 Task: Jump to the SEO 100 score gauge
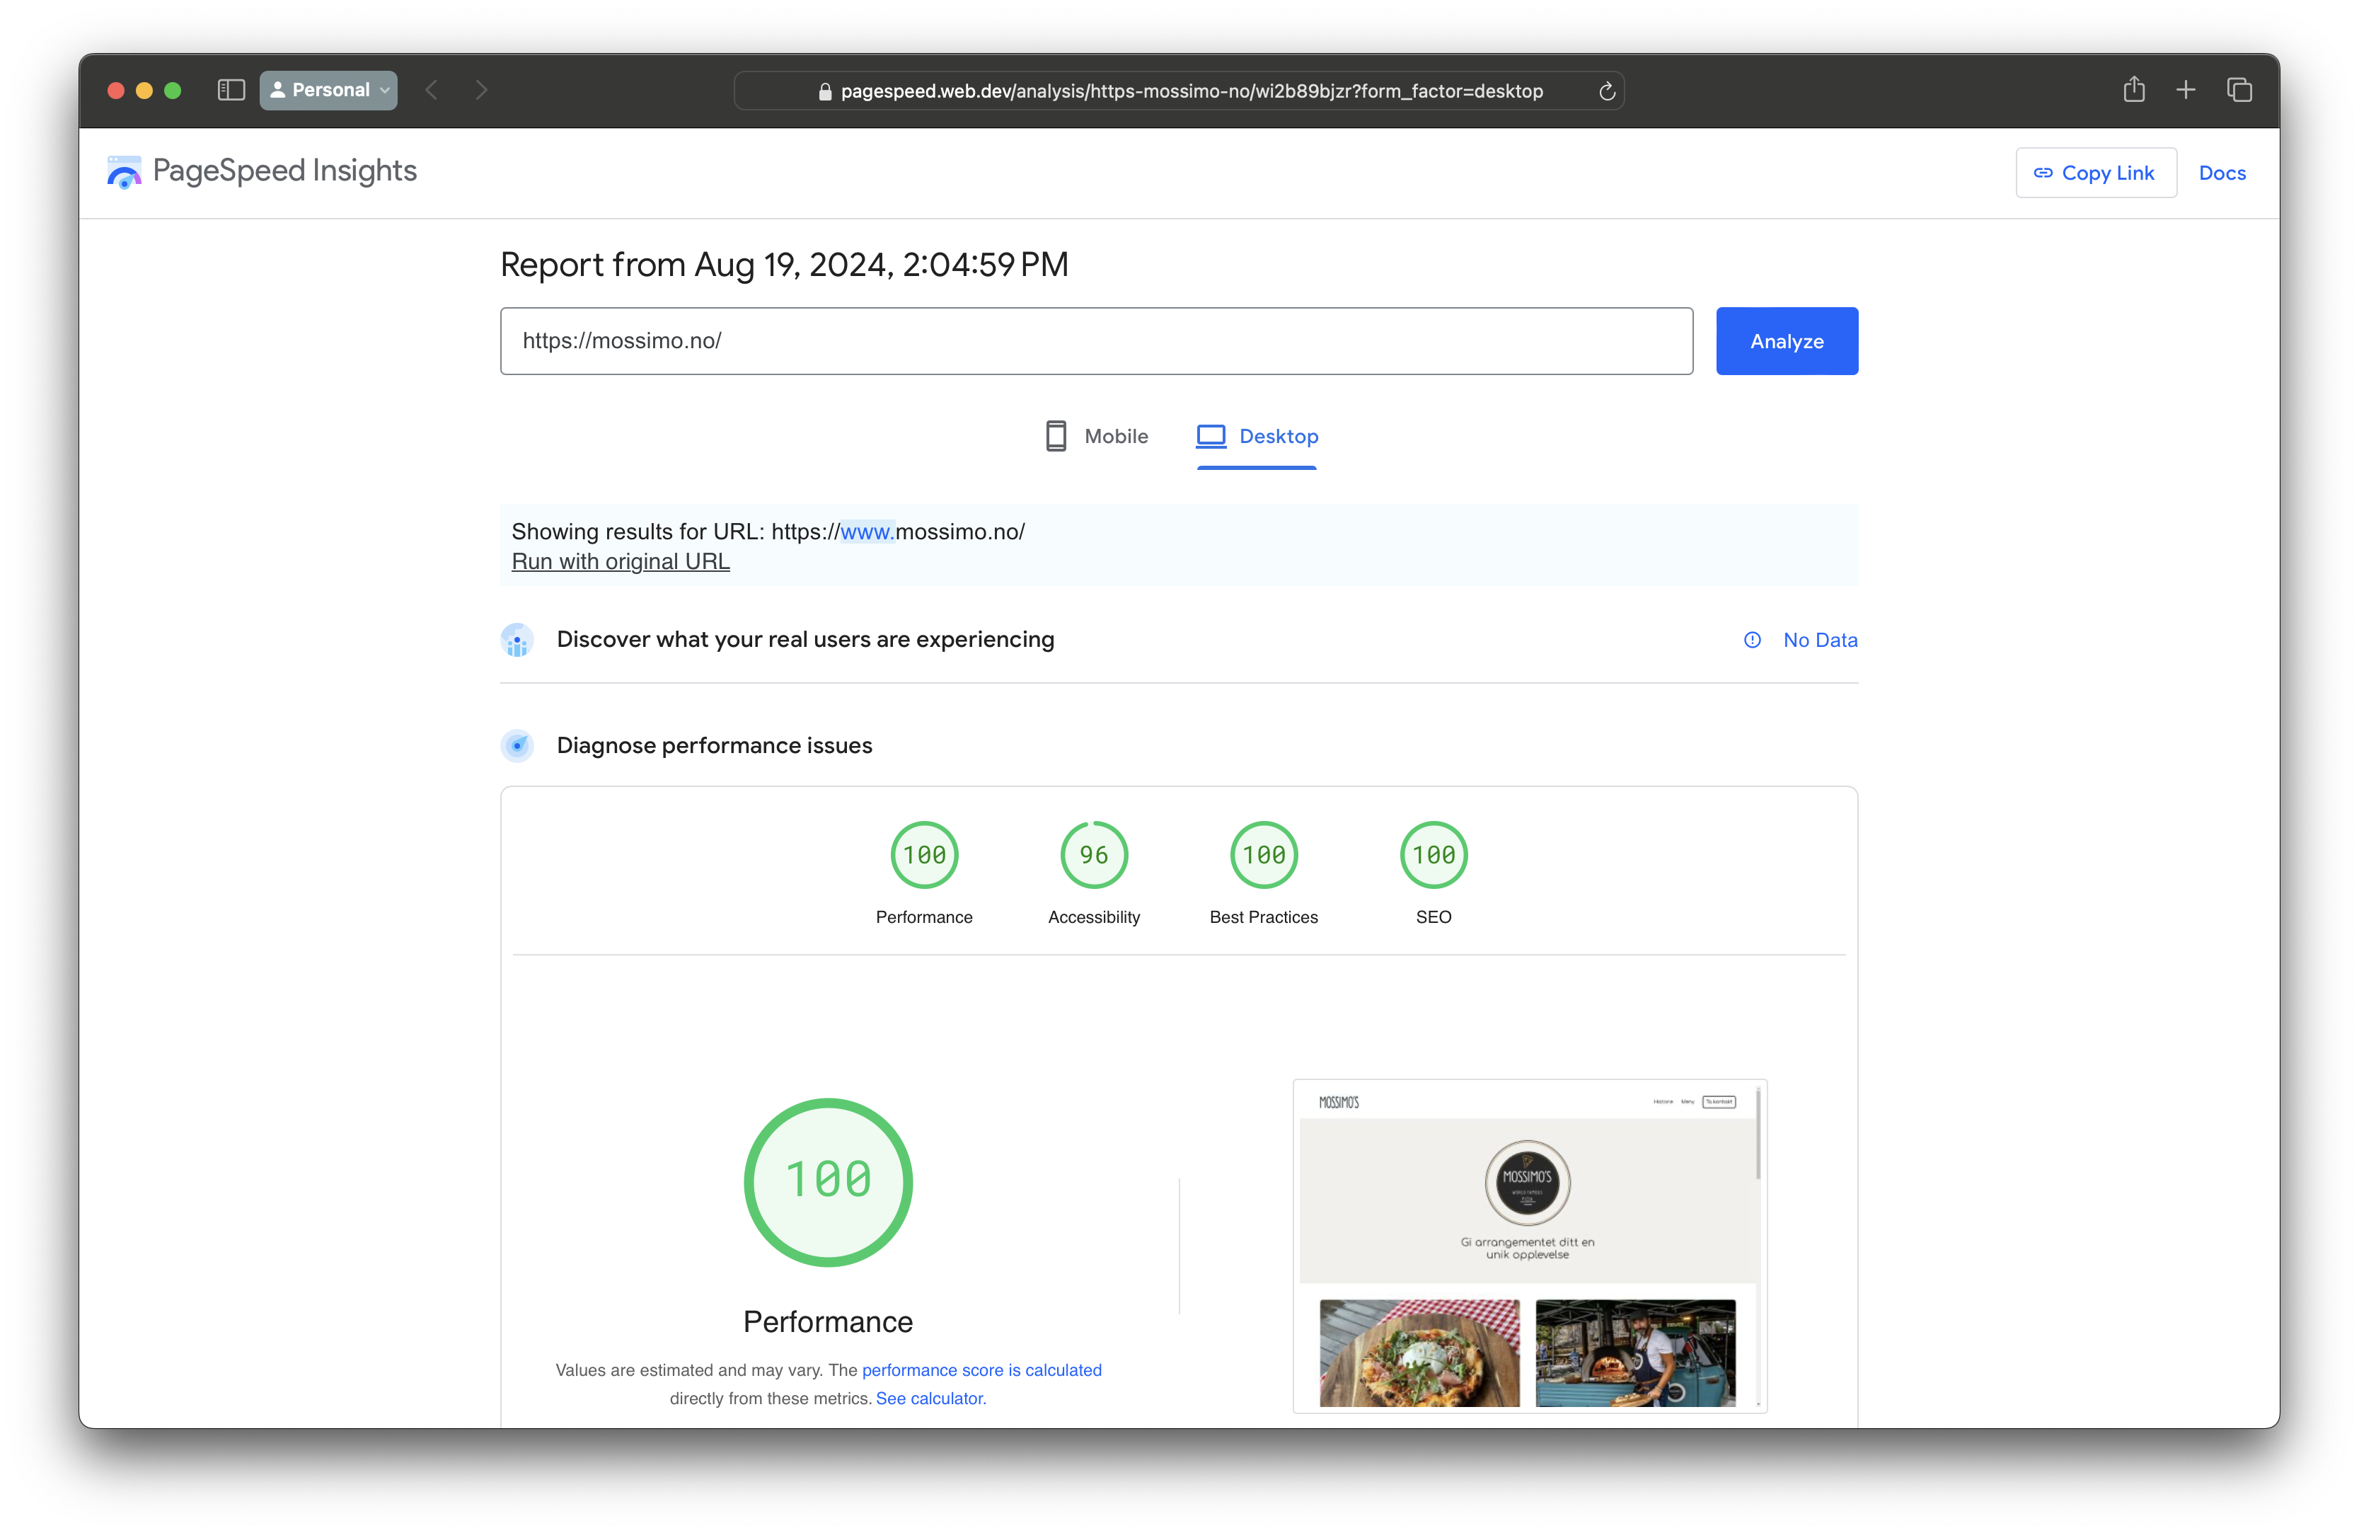(x=1434, y=855)
